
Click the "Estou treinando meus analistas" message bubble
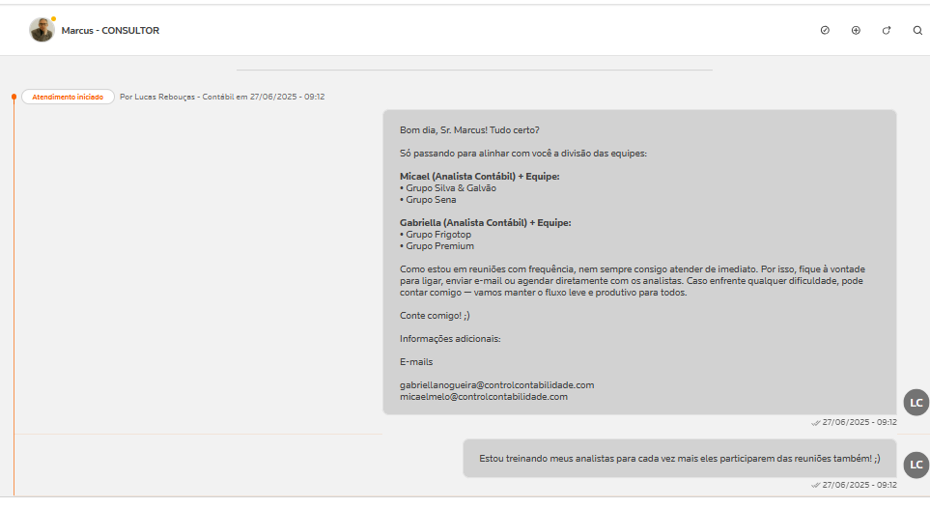point(679,458)
